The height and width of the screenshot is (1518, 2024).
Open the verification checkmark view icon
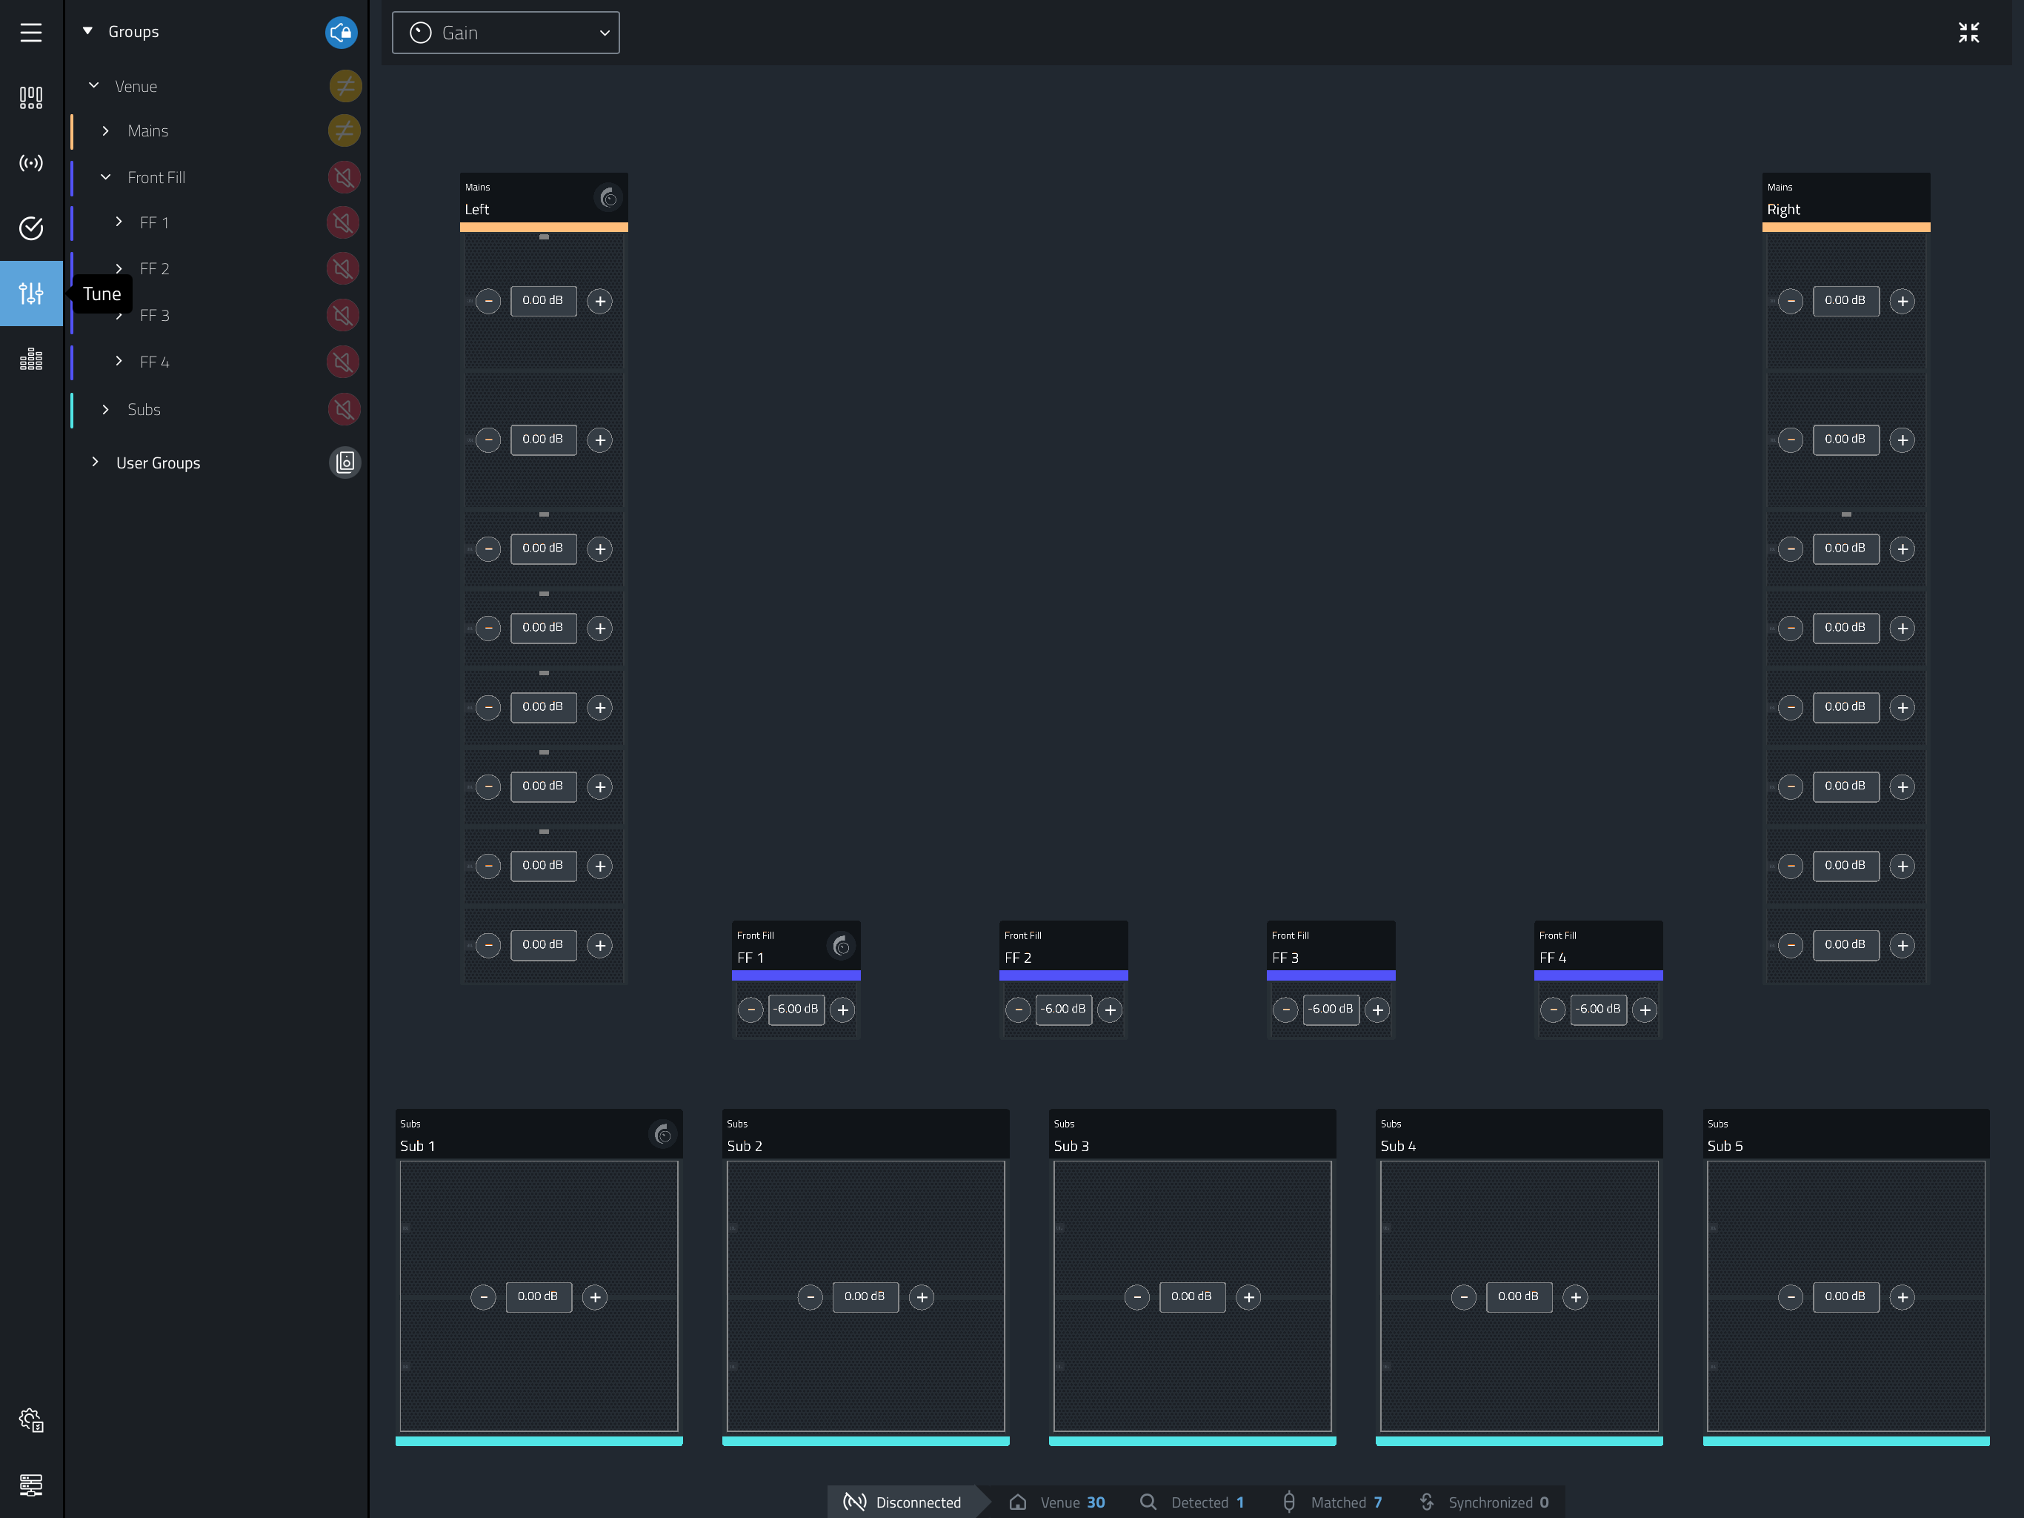(x=31, y=228)
